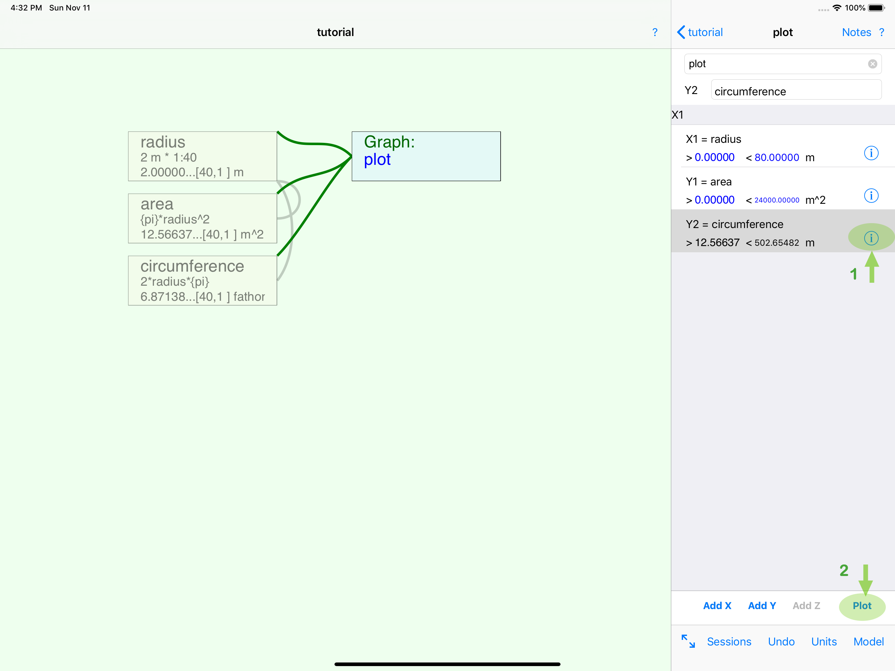Select the Graph plot box
The height and width of the screenshot is (671, 895).
pos(426,156)
